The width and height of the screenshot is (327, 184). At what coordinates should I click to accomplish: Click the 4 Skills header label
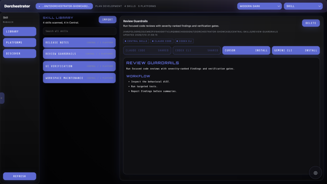(130, 6)
